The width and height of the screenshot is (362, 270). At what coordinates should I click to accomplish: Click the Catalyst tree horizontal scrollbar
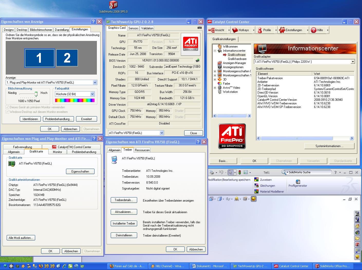[232, 116]
